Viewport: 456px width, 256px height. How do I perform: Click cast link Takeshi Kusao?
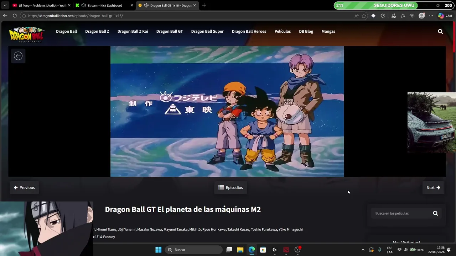pyautogui.click(x=238, y=229)
